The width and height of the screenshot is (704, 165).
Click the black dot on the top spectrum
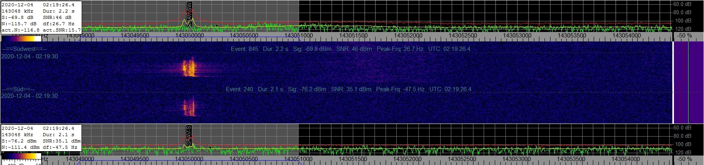(217, 26)
